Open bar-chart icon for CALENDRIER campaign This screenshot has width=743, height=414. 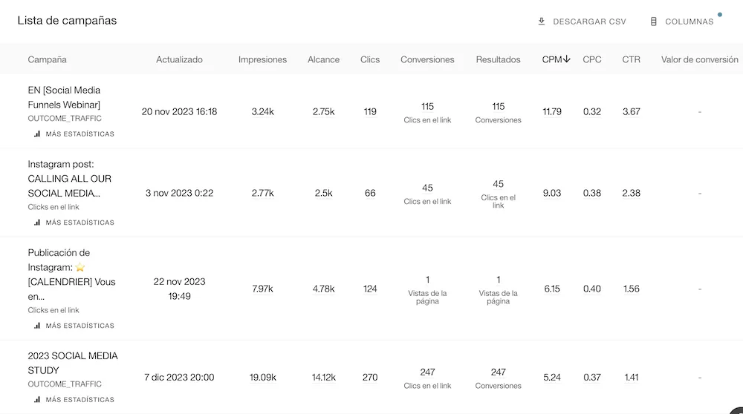[x=37, y=326]
